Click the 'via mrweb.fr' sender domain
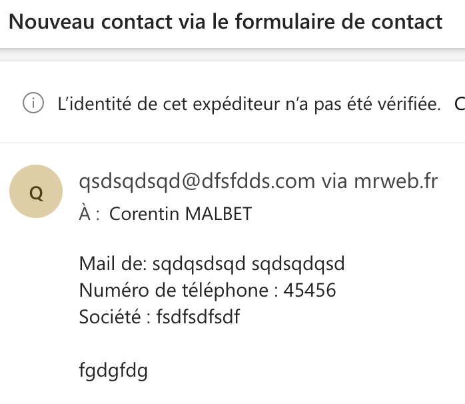Screen dimensions: 465x404 pyautogui.click(x=380, y=181)
